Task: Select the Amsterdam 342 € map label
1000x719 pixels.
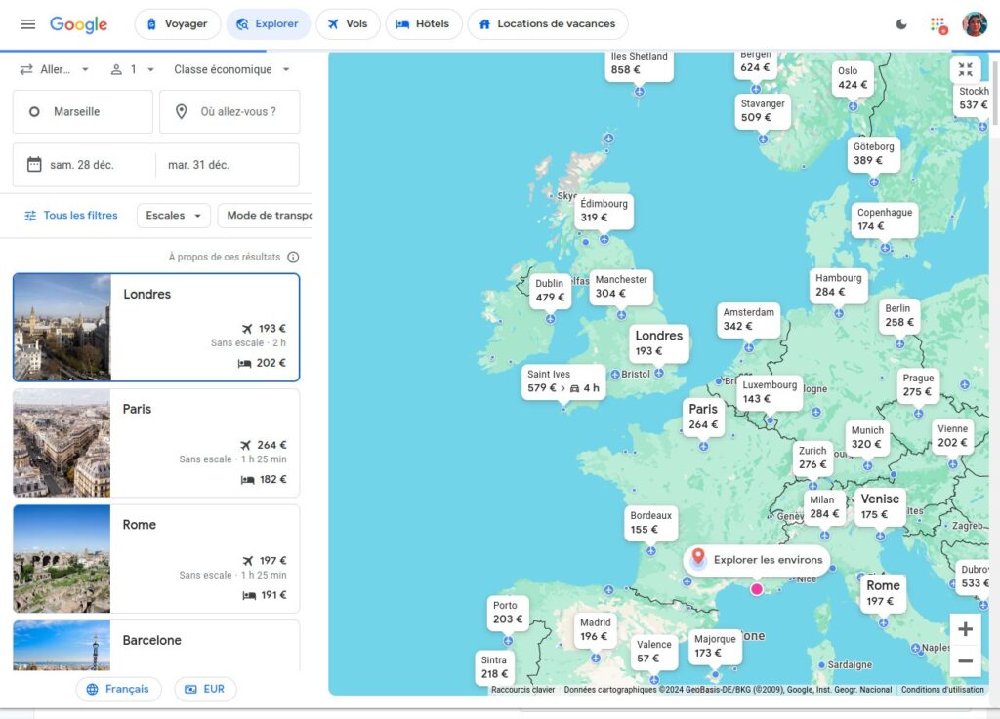Action: [749, 319]
